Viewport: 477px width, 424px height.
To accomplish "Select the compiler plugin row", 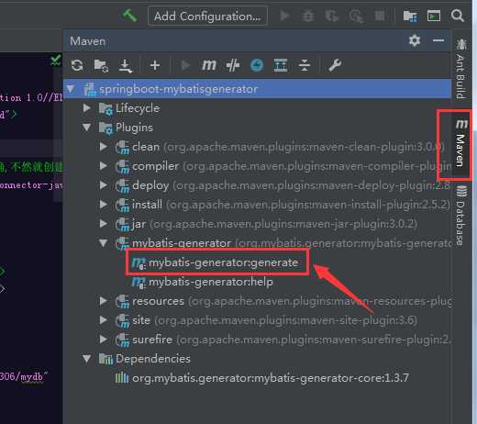I will click(x=283, y=166).
